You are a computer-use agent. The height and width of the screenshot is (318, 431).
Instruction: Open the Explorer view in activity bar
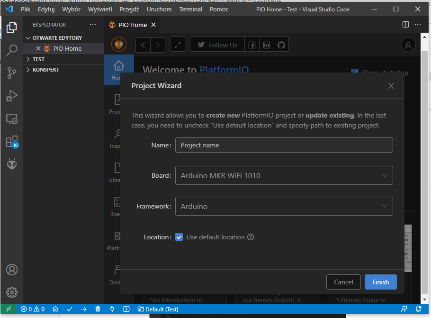click(x=11, y=27)
